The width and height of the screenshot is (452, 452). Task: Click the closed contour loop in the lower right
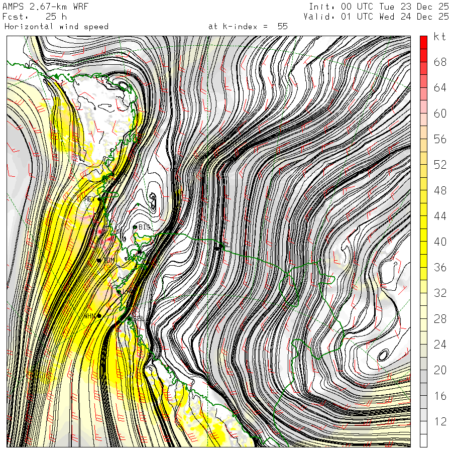(383, 355)
